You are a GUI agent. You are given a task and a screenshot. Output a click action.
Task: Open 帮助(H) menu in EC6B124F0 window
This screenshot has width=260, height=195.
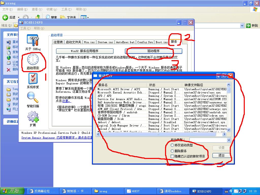coord(39,28)
